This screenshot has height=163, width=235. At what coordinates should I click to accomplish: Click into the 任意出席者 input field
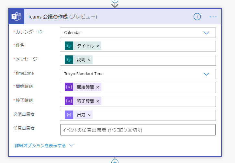[x=138, y=130]
